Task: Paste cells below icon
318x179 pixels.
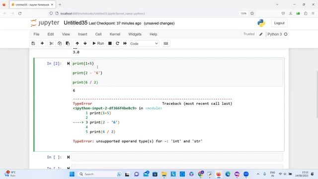Action: (68, 43)
